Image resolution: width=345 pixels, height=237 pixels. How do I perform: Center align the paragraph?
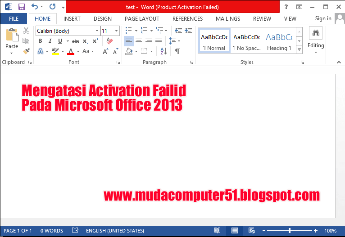point(139,41)
